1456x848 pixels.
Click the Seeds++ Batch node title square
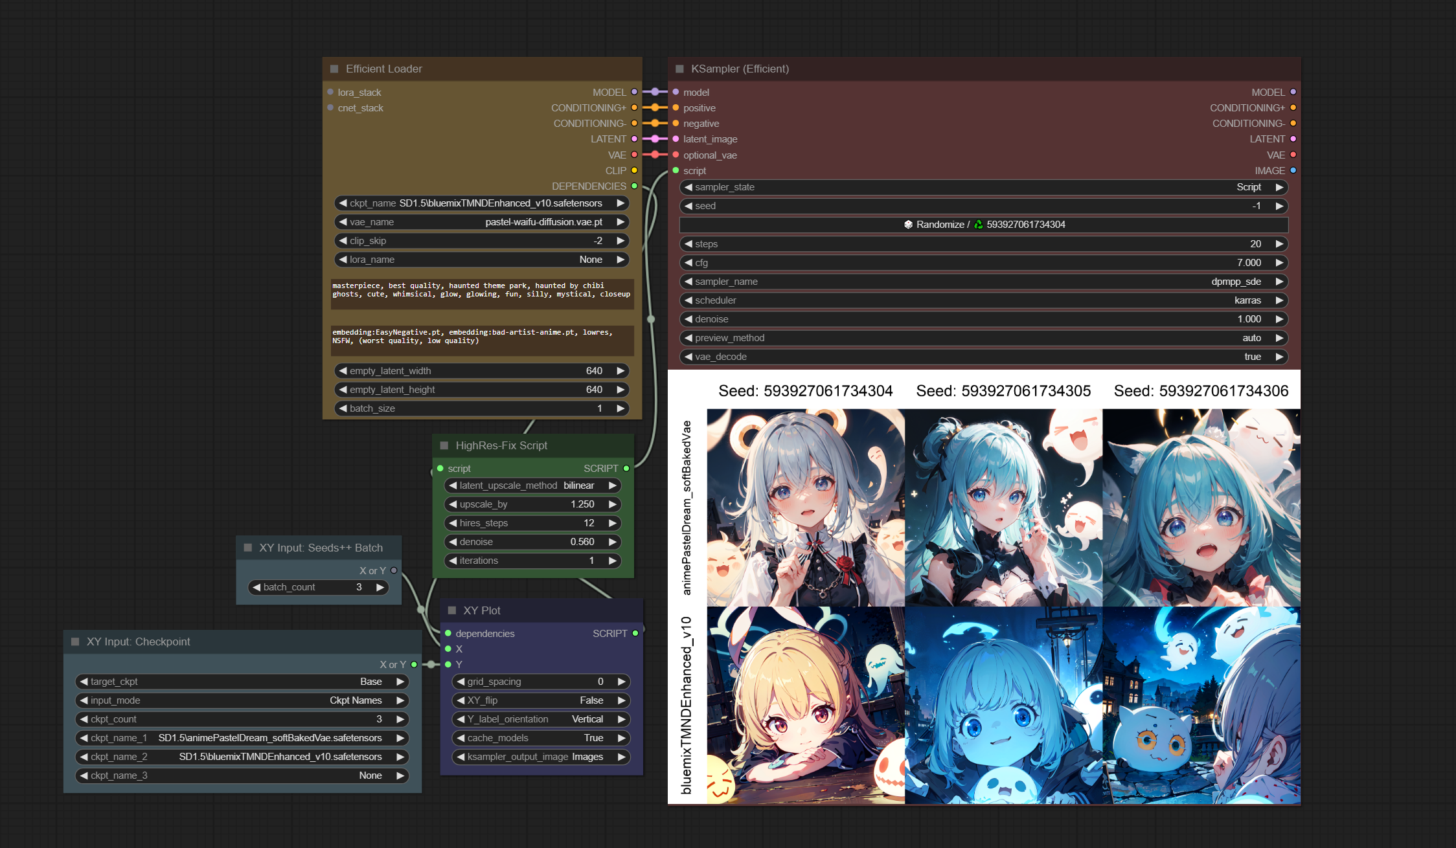[247, 548]
